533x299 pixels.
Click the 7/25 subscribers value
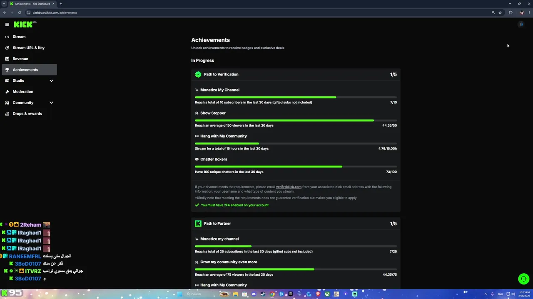(393, 252)
